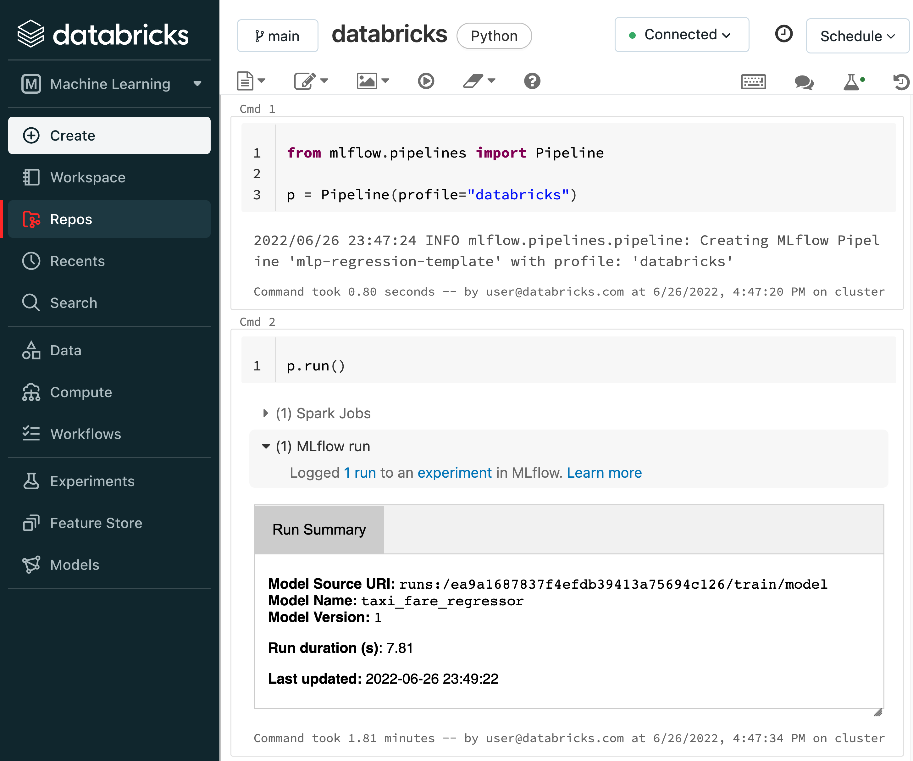
Task: Click into the p.run() code cell
Action: (568, 360)
